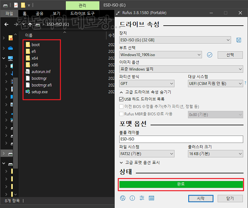The image size is (248, 208).
Task: Open the GPT partition scheme dropdown
Action: pyautogui.click(x=147, y=84)
